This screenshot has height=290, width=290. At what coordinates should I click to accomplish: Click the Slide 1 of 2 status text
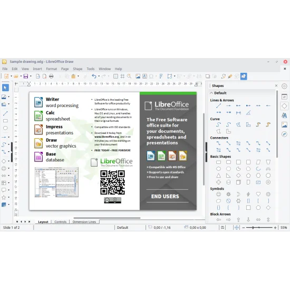click(x=11, y=228)
